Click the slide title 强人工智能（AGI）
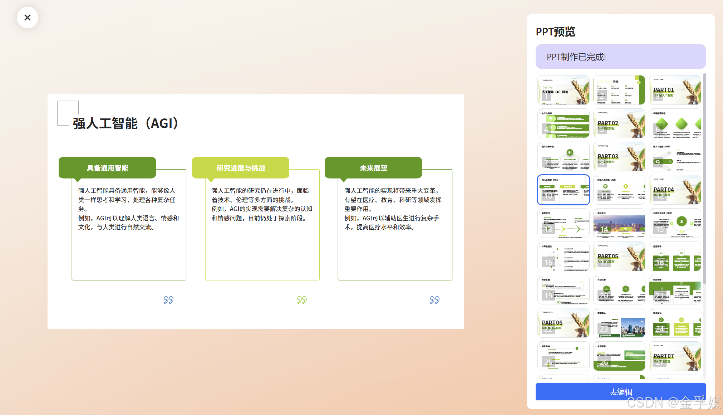This screenshot has width=723, height=415. (x=126, y=123)
